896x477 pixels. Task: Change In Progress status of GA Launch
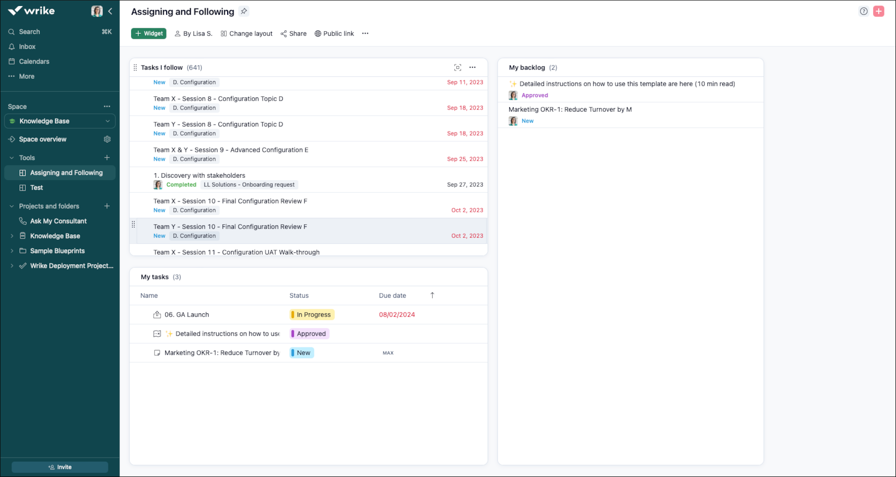[x=312, y=315]
